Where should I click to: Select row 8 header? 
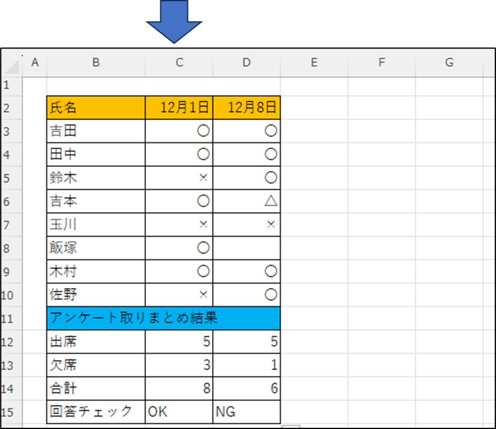point(11,248)
